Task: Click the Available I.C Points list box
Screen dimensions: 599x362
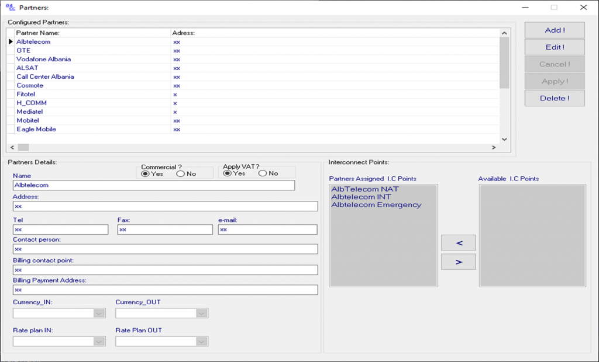Action: point(532,236)
